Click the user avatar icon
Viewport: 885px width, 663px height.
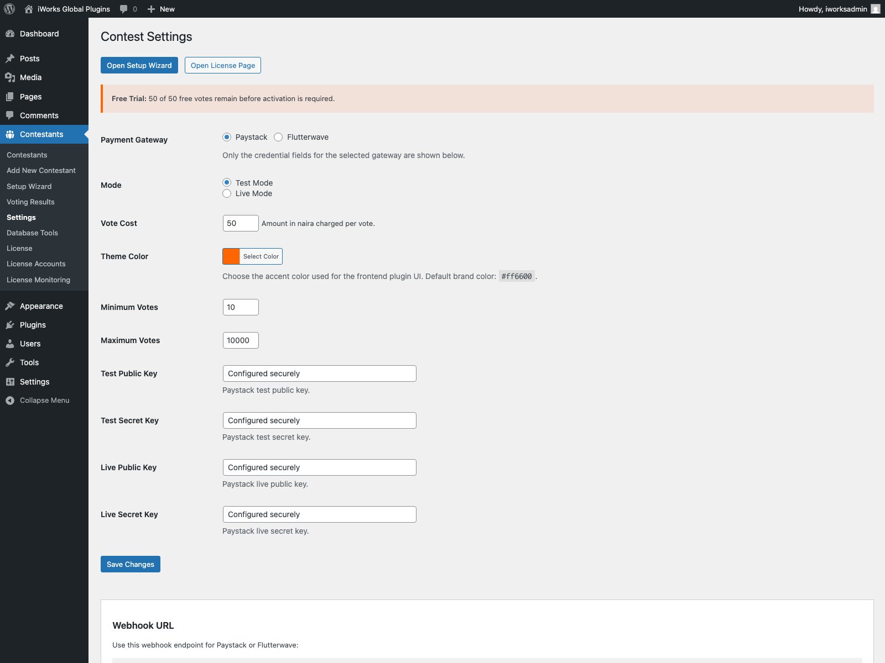(x=876, y=9)
